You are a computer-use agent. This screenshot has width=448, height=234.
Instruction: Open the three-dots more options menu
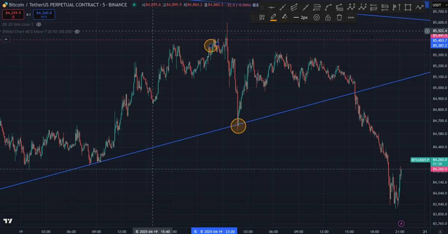click(x=351, y=17)
